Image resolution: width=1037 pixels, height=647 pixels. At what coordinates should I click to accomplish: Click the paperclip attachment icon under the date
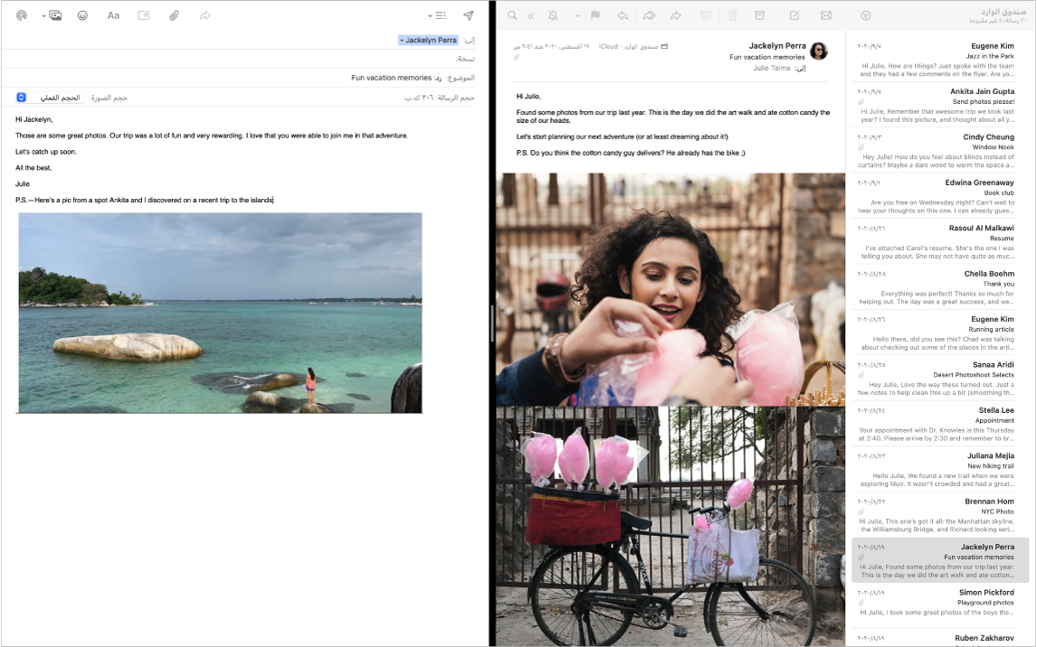coord(517,57)
